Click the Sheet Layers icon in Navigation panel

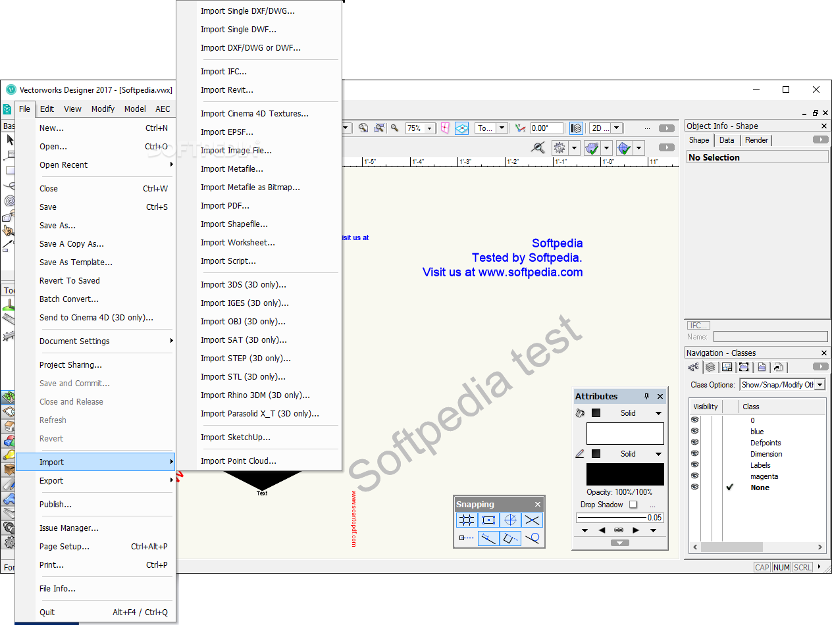[x=727, y=367]
